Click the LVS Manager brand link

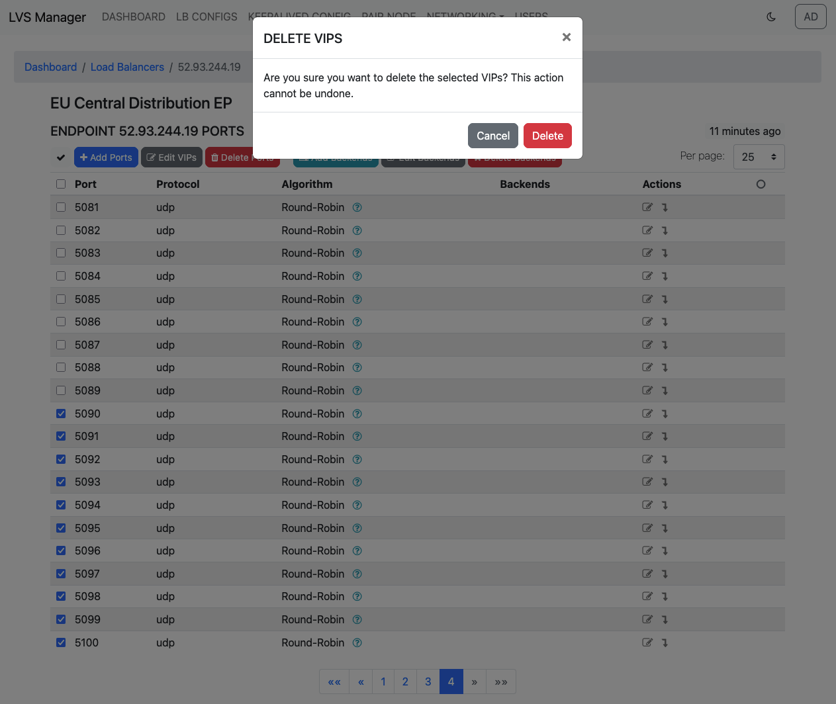tap(47, 17)
